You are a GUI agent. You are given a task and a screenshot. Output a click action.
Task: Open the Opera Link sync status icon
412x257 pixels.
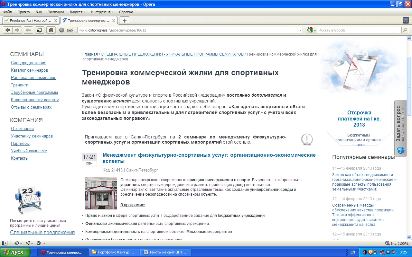[x=18, y=243]
